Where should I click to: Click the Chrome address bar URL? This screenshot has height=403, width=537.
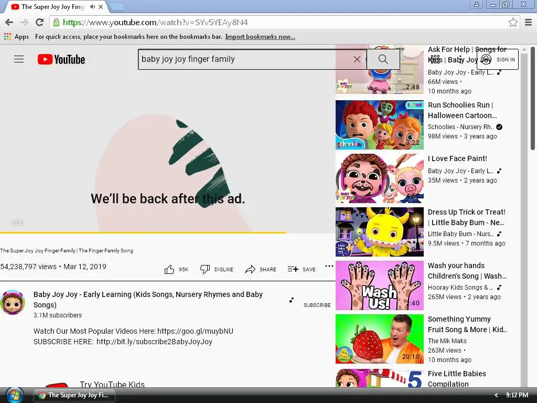click(x=155, y=22)
